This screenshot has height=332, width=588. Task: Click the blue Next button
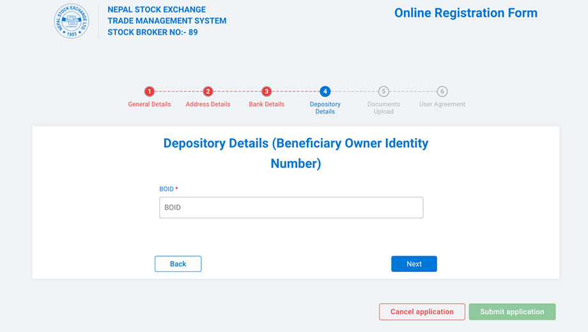414,264
